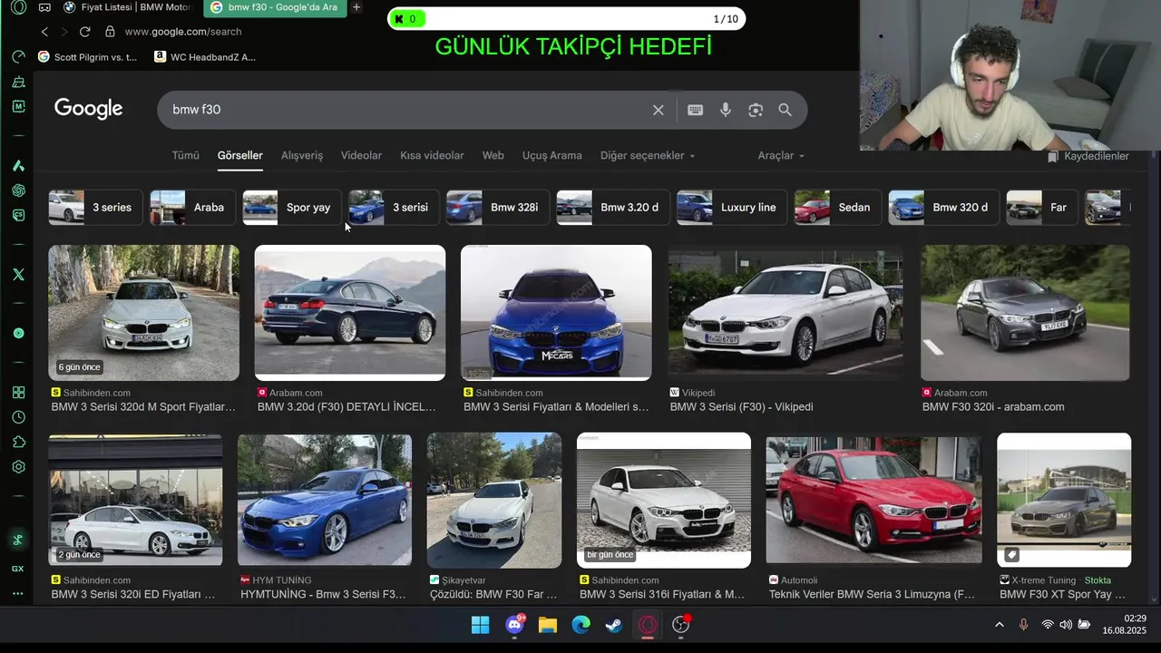
Task: Open the Scott Pilgrim vs. bookmark
Action: pyautogui.click(x=87, y=56)
